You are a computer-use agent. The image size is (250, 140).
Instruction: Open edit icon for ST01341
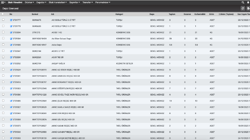click(x=11, y=76)
